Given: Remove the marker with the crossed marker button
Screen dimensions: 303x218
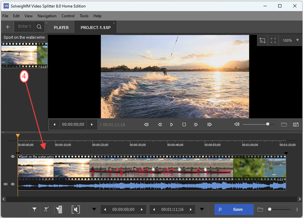Looking at the screenshot, I should [x=47, y=209].
